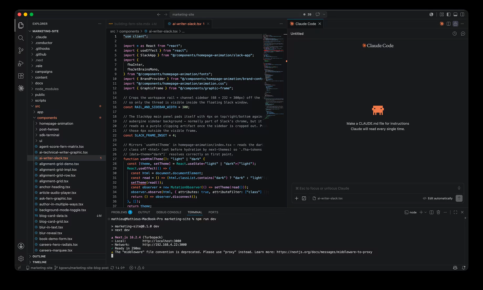Image resolution: width=483 pixels, height=290 pixels.
Task: Toggle the lock group icon in Claude tab bar
Action: point(455,24)
